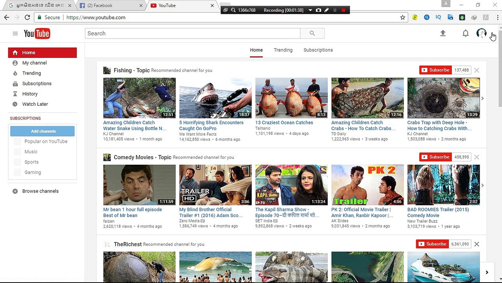Play 5 Horrifying Shark Encounters thumbnail
The image size is (502, 283).
pos(216,98)
